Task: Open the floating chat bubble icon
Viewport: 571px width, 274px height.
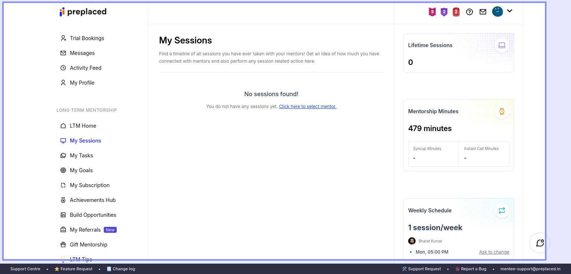Action: [540, 243]
